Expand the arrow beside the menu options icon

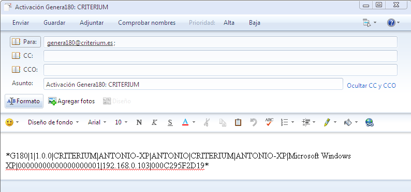[x=375, y=23]
